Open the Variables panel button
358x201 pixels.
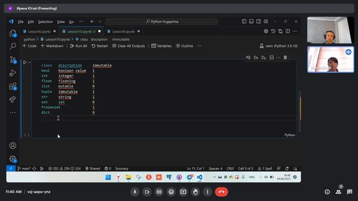161,46
